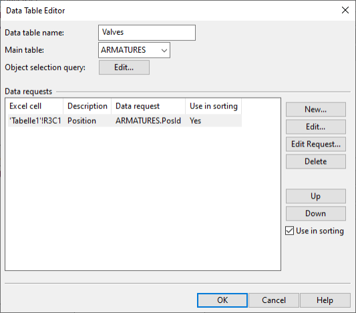The image size is (356, 313).
Task: Cancel the Data Table Editor dialog
Action: 274,300
